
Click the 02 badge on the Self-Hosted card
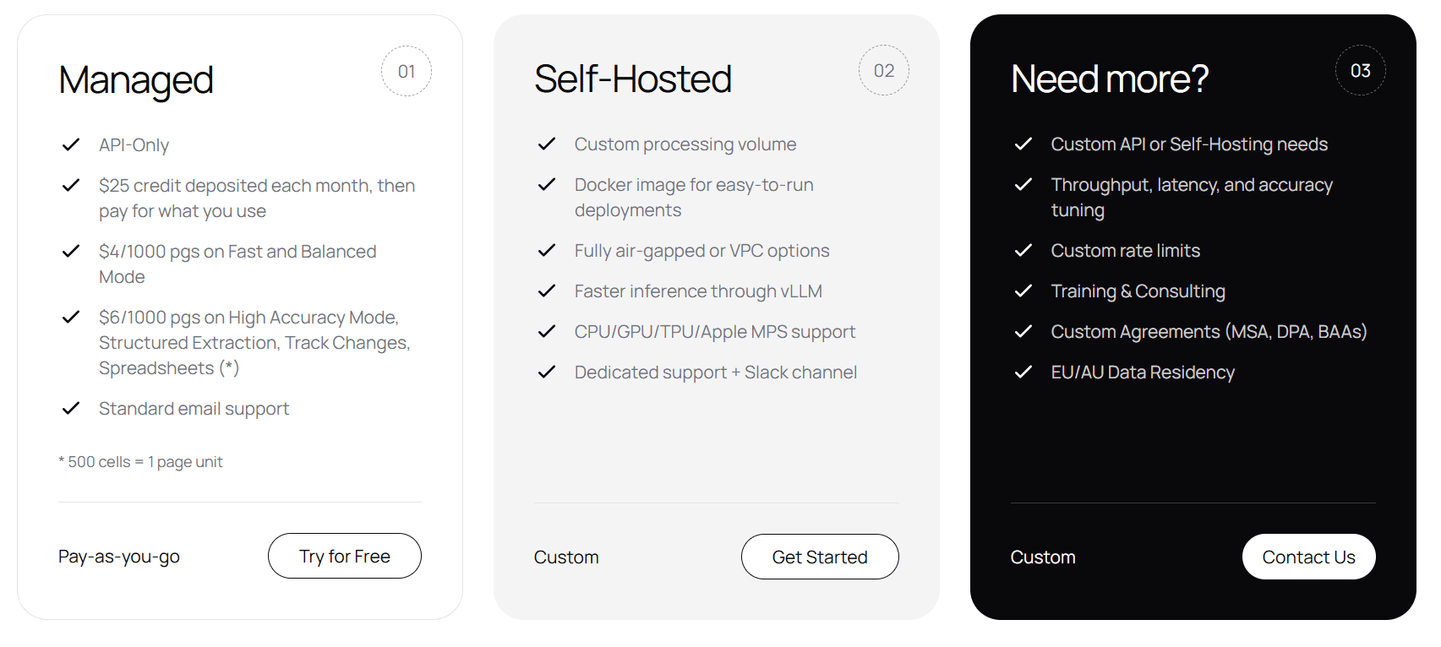[x=883, y=70]
